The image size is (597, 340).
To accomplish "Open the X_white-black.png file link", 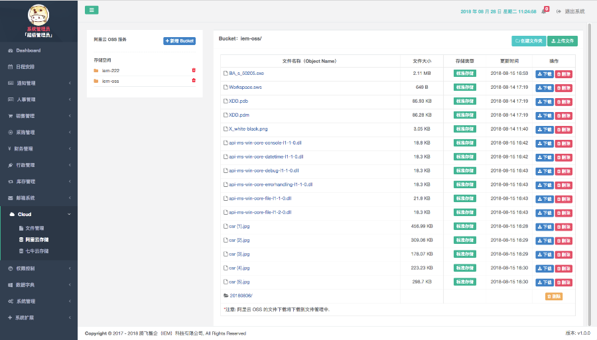I will (x=248, y=129).
